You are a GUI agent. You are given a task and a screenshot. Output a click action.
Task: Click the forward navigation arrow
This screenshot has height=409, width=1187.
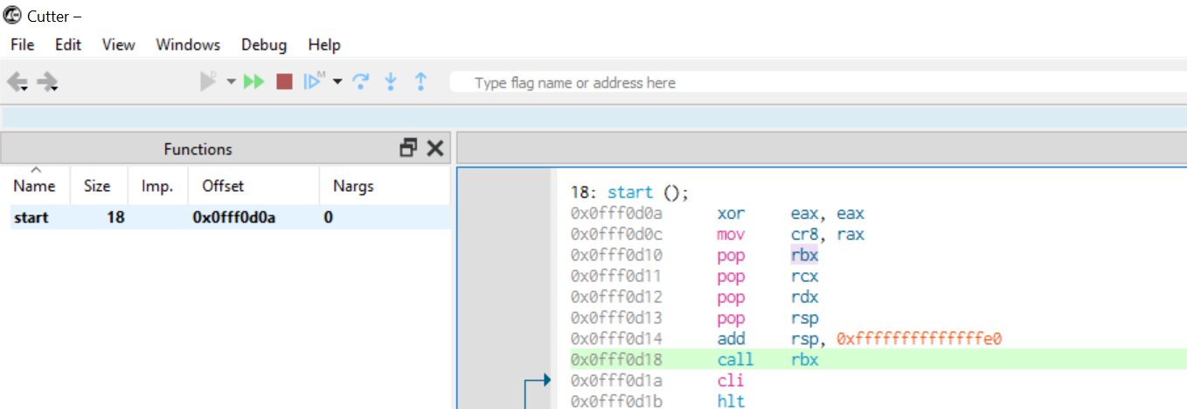point(47,82)
